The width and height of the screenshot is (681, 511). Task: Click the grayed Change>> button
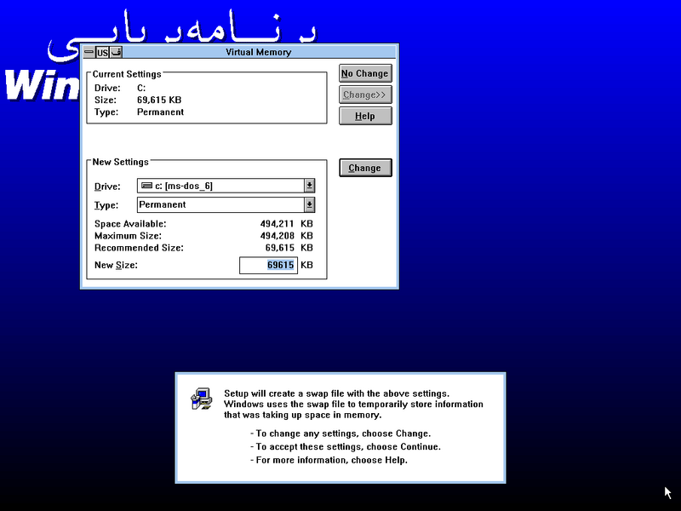tap(365, 95)
